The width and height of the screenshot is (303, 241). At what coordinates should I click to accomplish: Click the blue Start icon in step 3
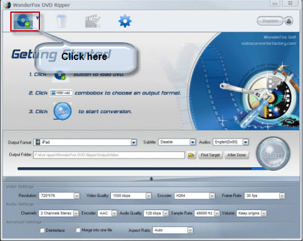pos(62,111)
